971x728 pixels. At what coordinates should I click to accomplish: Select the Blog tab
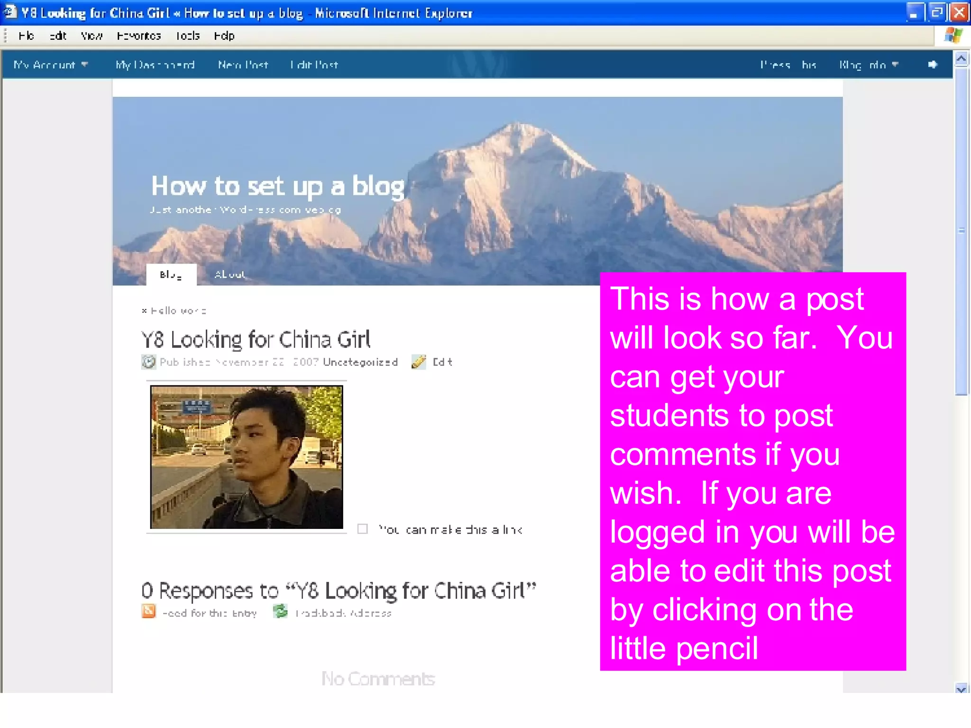[x=171, y=274]
